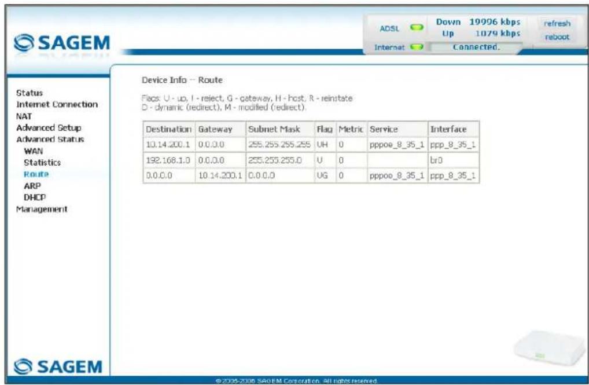
Task: Click the Metric column header
Action: tap(351, 129)
